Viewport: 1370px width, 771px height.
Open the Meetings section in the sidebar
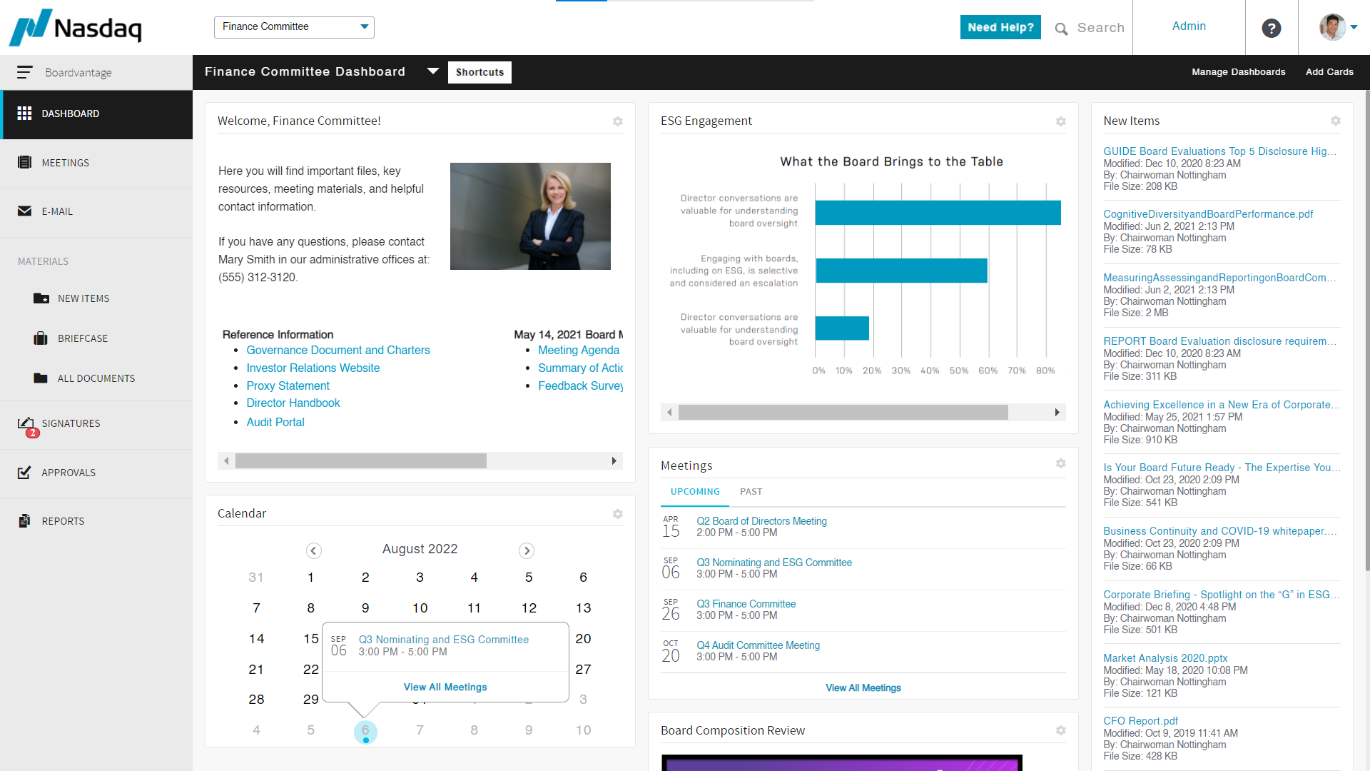(x=65, y=163)
